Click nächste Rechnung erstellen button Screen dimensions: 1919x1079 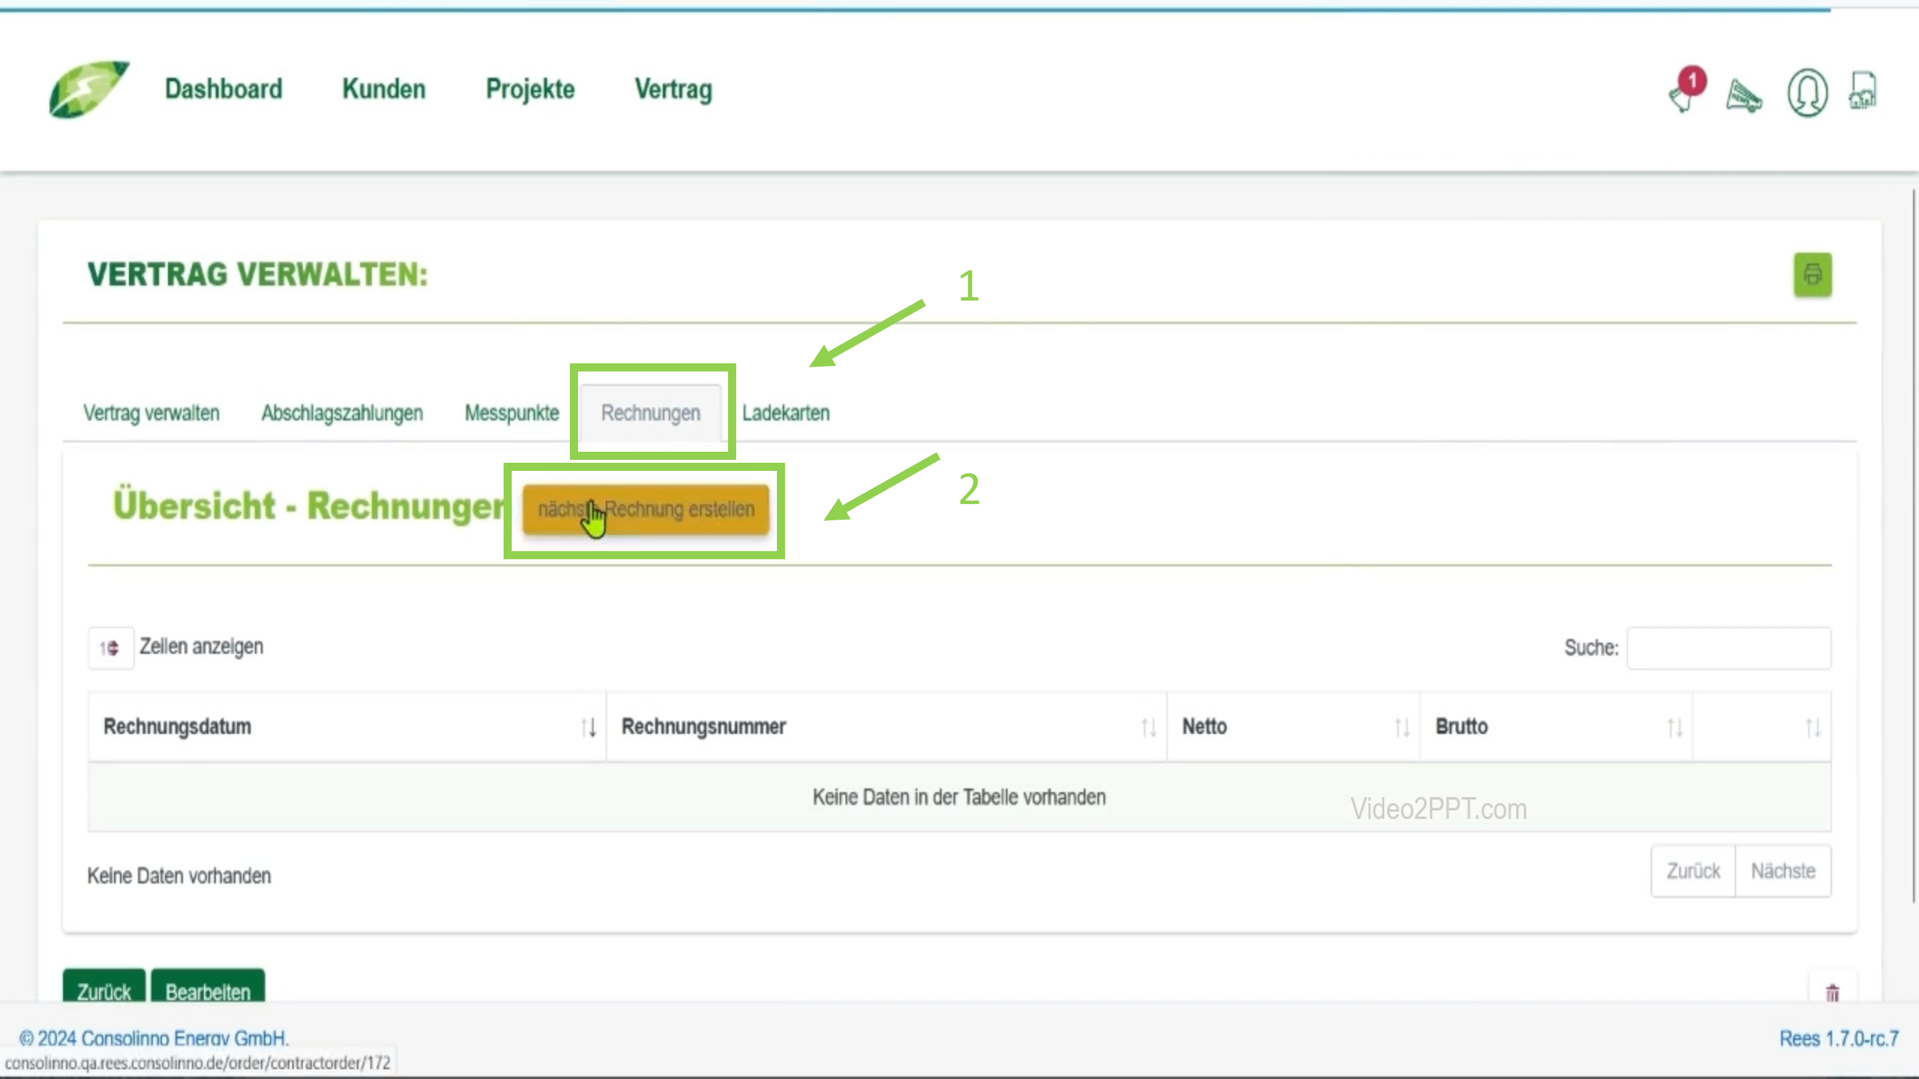coord(645,509)
